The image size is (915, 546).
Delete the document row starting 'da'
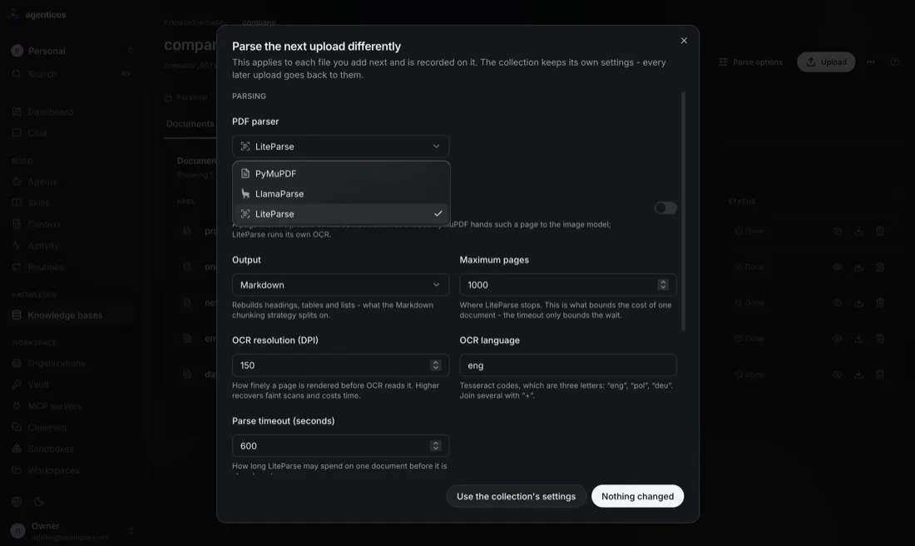click(880, 375)
